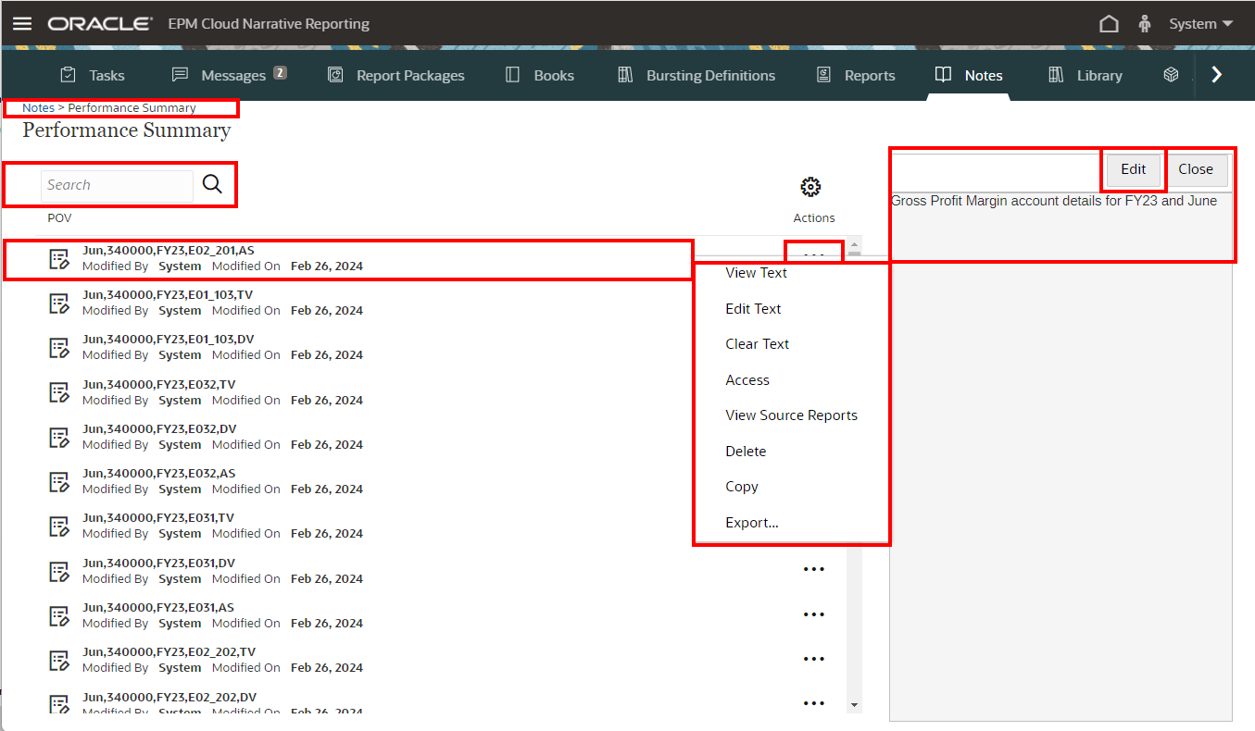Viewport: 1255px width, 731px height.
Task: Click the search magnifier icon
Action: pos(212,184)
